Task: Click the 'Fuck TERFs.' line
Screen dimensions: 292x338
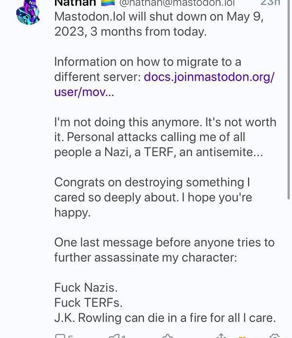Action: point(88,303)
